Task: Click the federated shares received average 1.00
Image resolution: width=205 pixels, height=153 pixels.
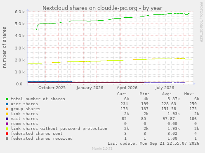Action: pyautogui.click(x=172, y=139)
